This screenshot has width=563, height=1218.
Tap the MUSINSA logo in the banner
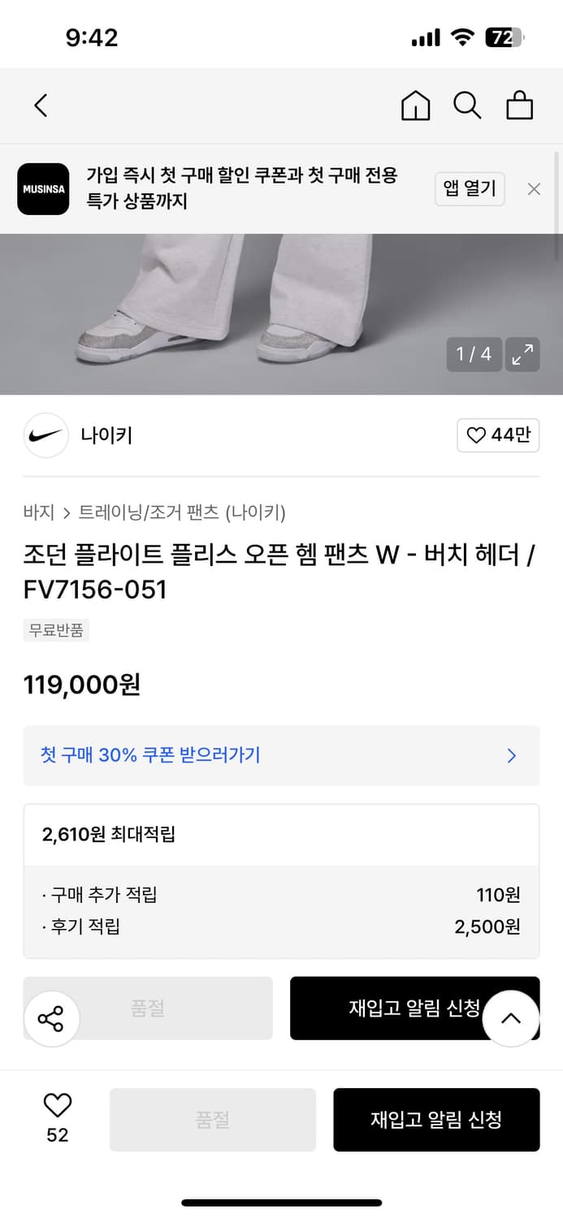coord(43,189)
